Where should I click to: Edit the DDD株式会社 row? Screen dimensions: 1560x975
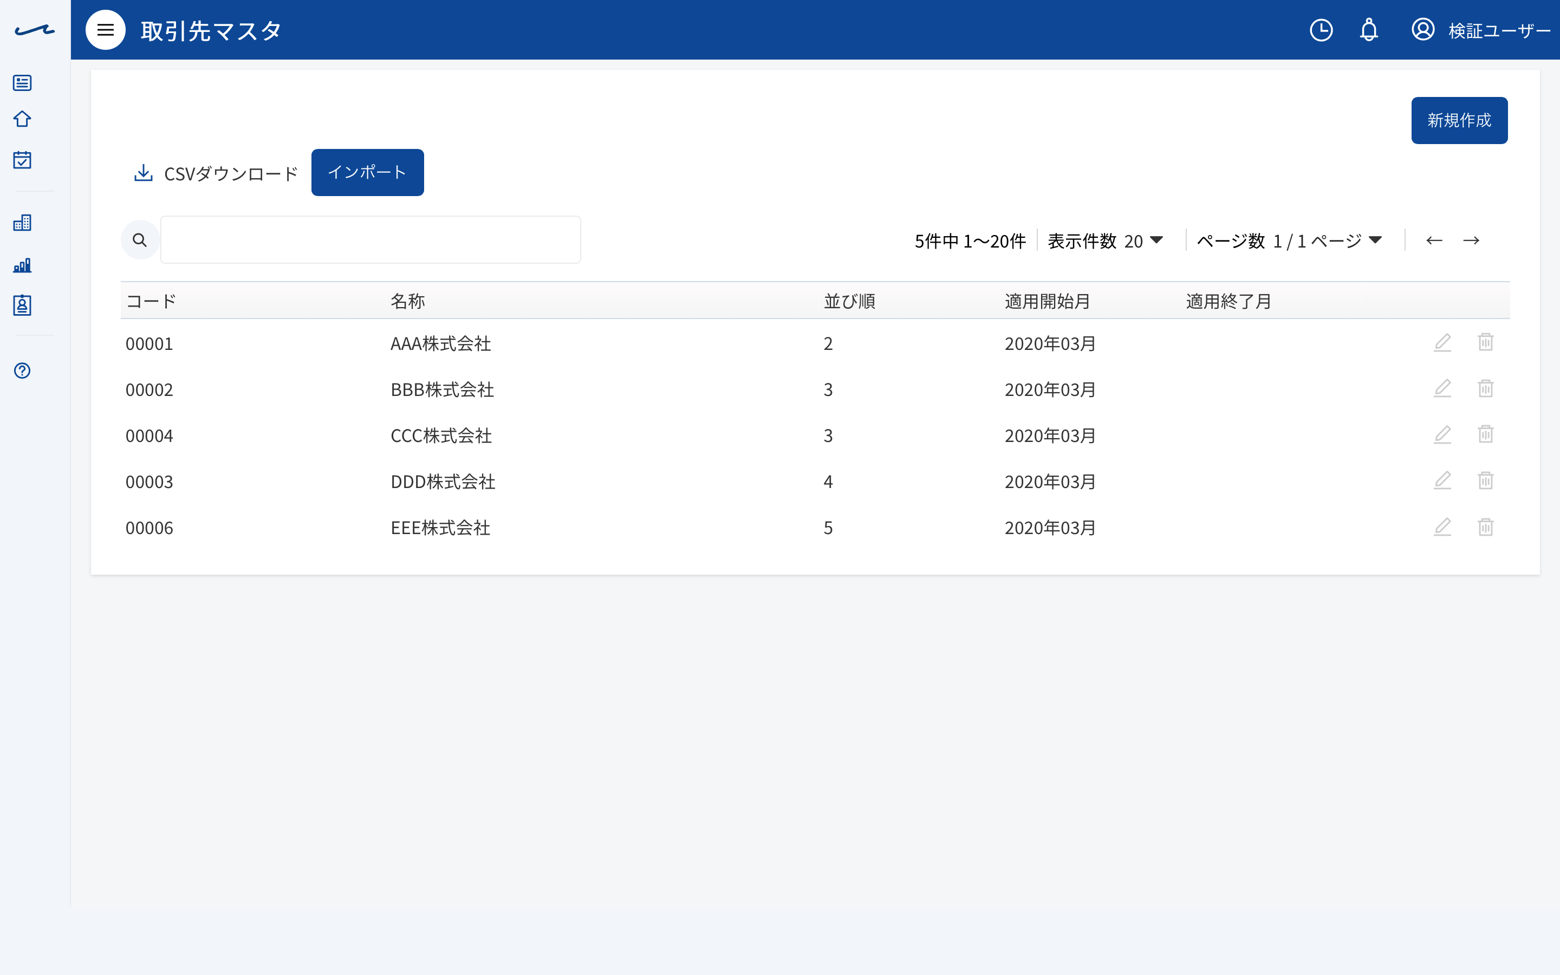1442,481
